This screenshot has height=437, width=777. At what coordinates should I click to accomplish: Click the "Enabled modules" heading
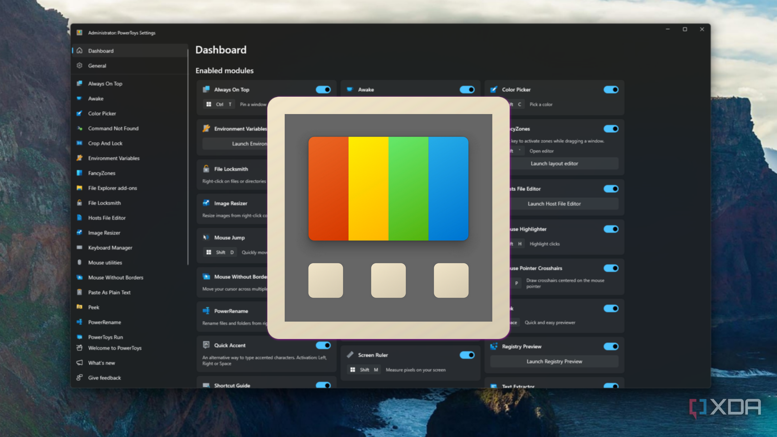tap(224, 70)
